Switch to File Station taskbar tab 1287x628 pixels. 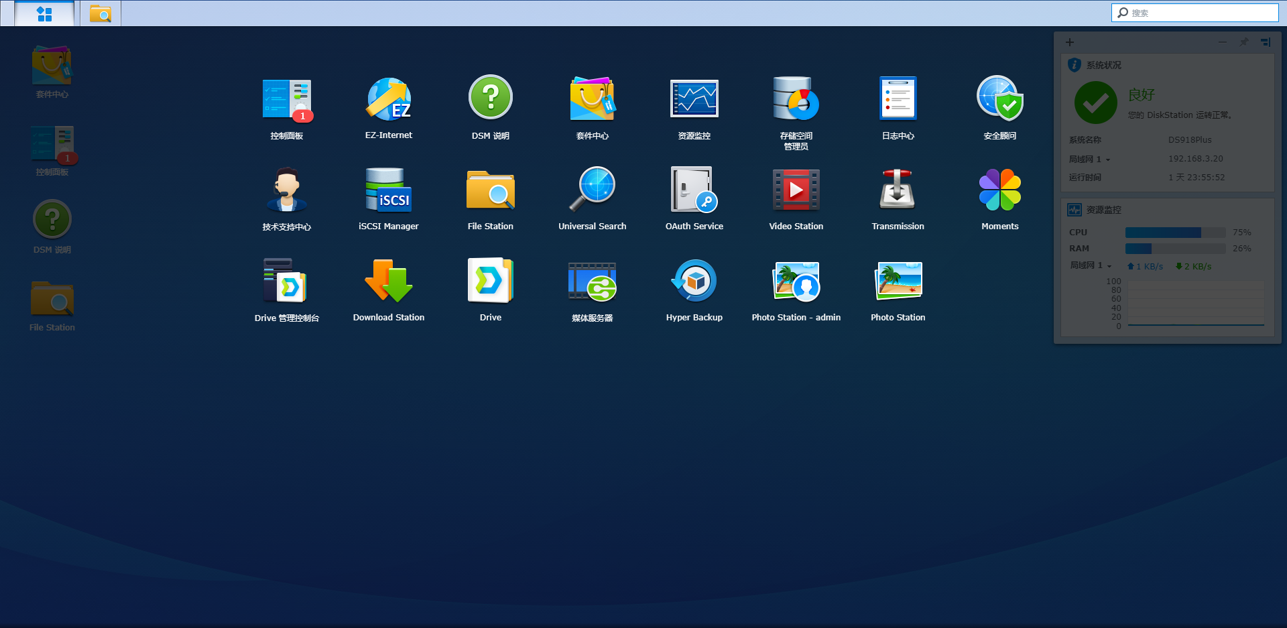coord(101,13)
